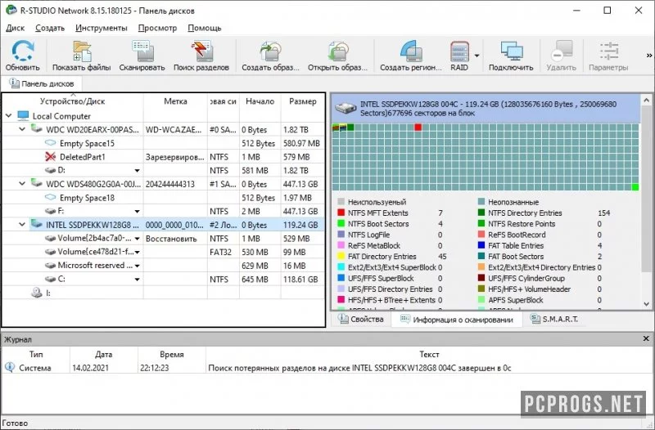Open the Создать menu

coord(50,28)
